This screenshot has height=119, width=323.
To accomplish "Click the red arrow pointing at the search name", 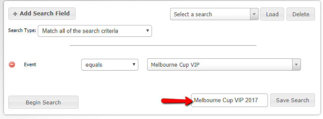I will click(176, 101).
